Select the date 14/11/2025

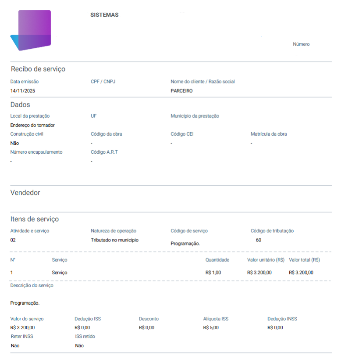tap(23, 91)
